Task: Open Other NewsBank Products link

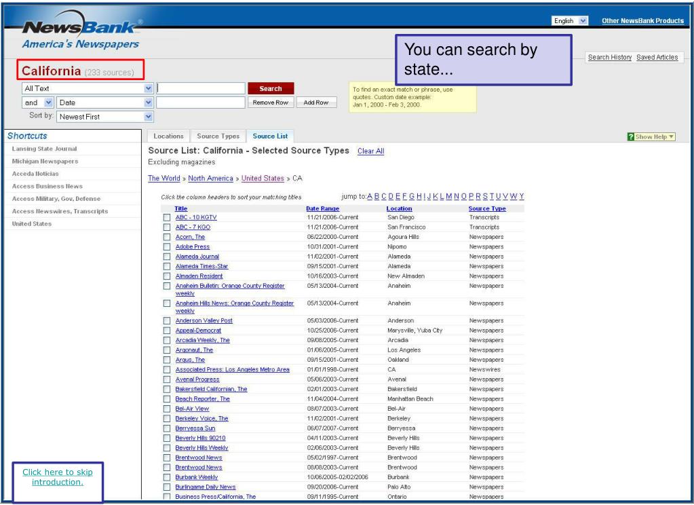Action: [642, 21]
